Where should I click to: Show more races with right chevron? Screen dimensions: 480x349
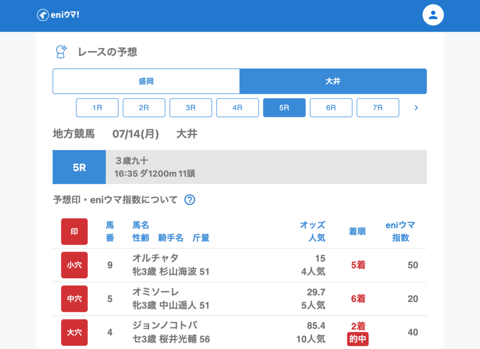[416, 108]
